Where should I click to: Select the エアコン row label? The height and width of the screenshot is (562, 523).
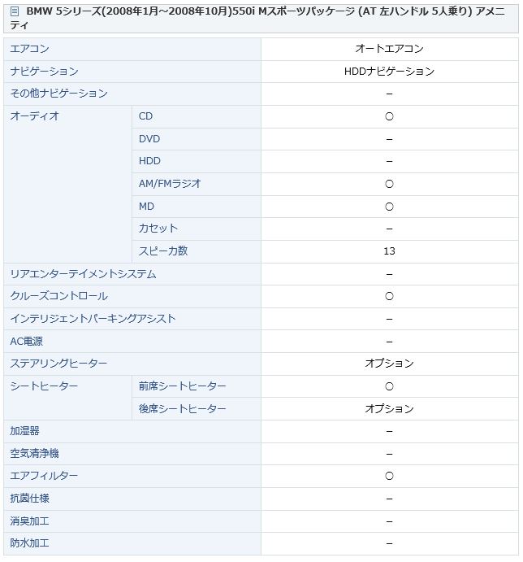coord(29,49)
